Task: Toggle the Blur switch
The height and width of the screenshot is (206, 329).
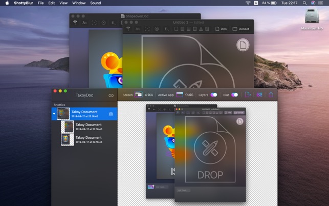Action: (x=234, y=95)
